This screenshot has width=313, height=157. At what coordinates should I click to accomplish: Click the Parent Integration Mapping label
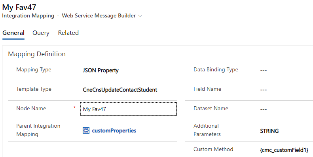38,130
